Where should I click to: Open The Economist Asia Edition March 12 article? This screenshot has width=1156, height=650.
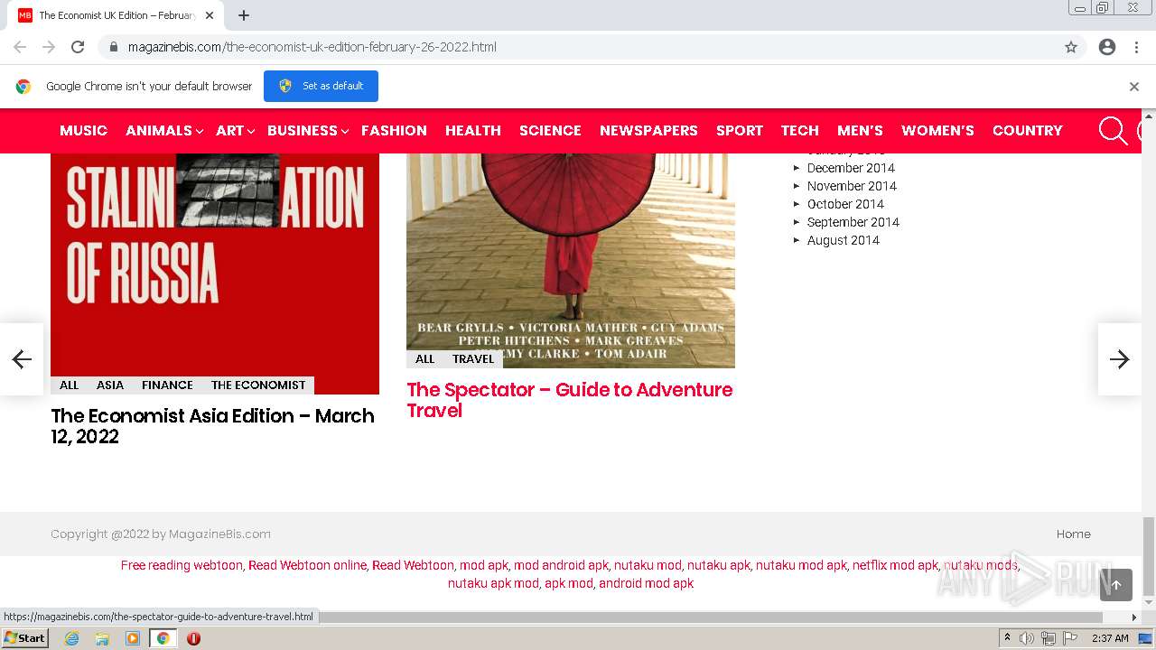(212, 426)
